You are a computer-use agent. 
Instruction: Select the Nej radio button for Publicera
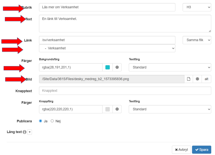click(x=52, y=121)
